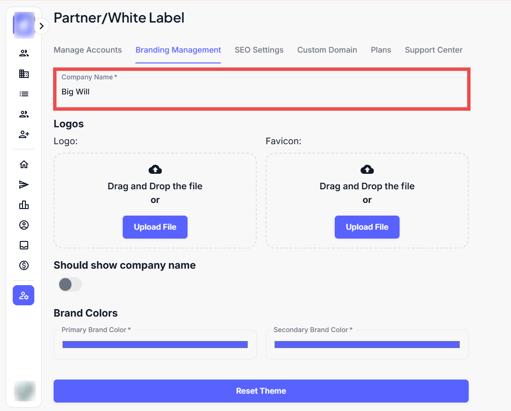Image resolution: width=511 pixels, height=411 pixels.
Task: Click the building icon in the sidebar
Action: coord(24,74)
